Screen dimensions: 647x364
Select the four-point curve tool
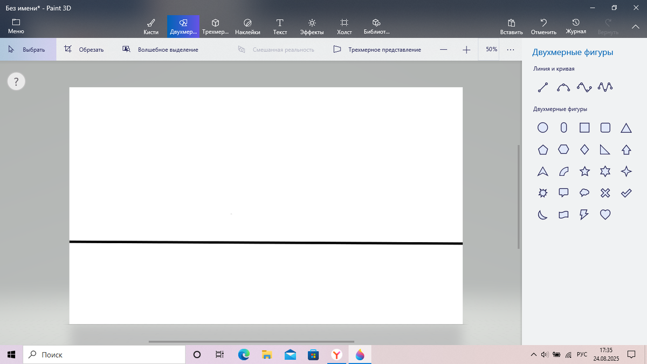tap(584, 87)
